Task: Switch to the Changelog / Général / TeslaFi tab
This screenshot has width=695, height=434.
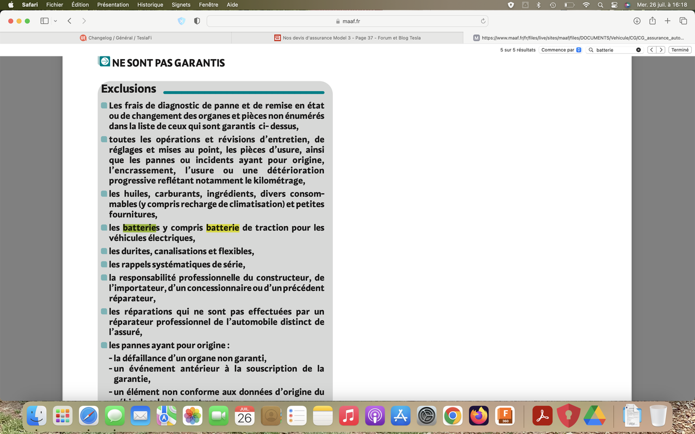Action: tap(116, 38)
